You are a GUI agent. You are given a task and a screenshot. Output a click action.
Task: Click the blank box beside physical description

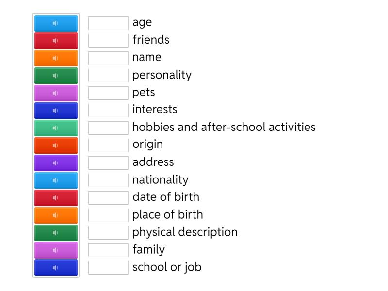pos(108,233)
